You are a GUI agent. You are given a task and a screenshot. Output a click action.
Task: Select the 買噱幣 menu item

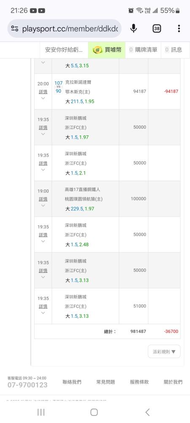(x=107, y=50)
